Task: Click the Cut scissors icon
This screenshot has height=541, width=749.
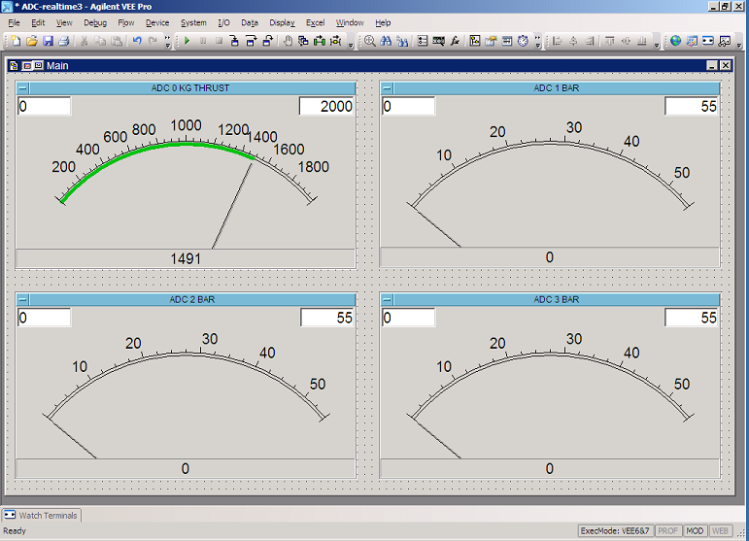Action: point(85,41)
